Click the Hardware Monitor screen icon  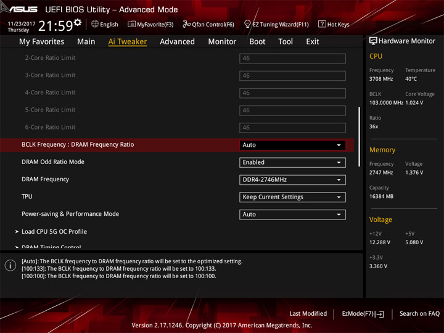(373, 41)
